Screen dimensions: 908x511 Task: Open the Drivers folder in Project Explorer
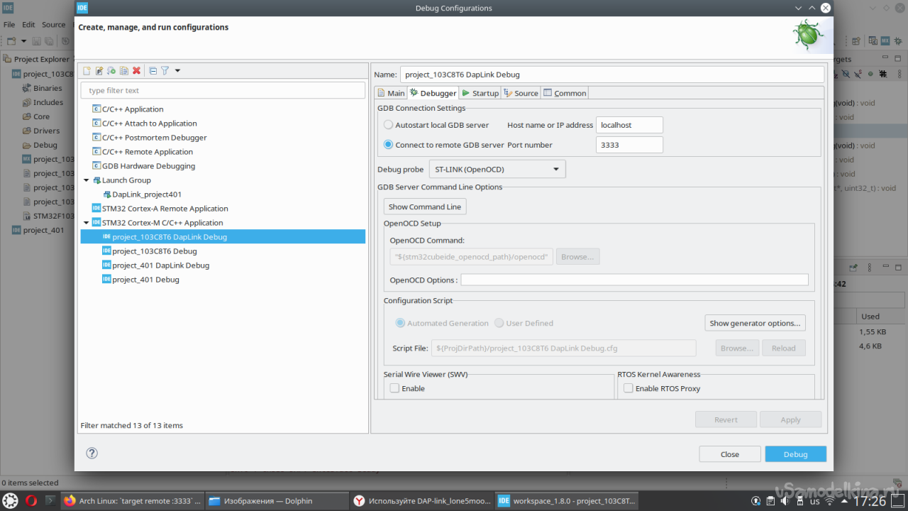(x=46, y=131)
